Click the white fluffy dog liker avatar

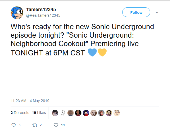[x=94, y=113]
